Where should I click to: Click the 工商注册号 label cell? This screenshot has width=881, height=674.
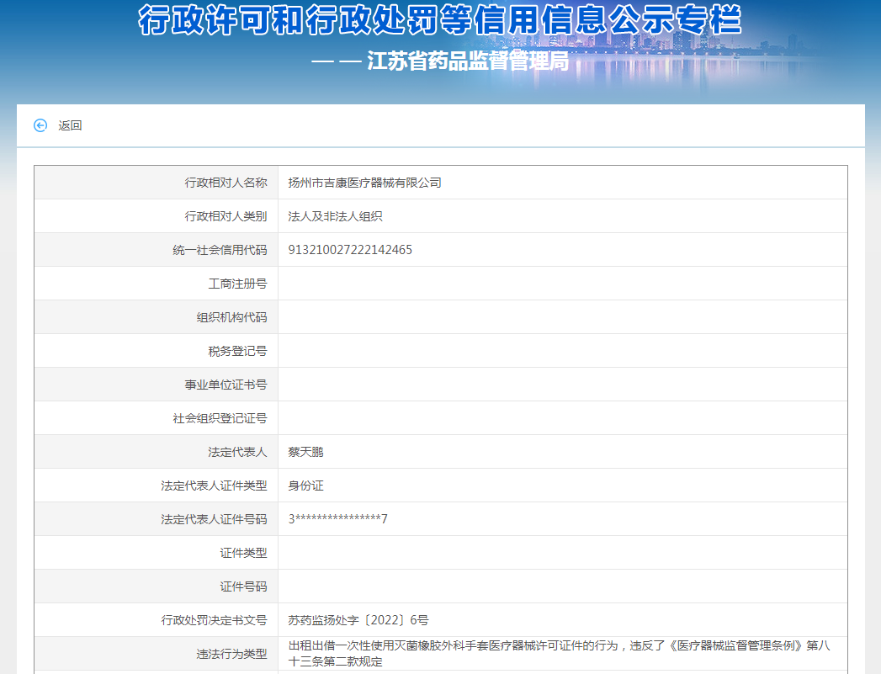(x=237, y=284)
